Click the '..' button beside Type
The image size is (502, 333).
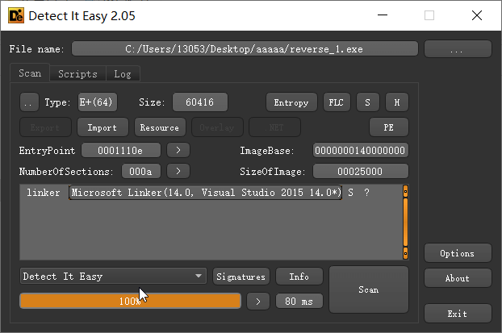pyautogui.click(x=29, y=102)
